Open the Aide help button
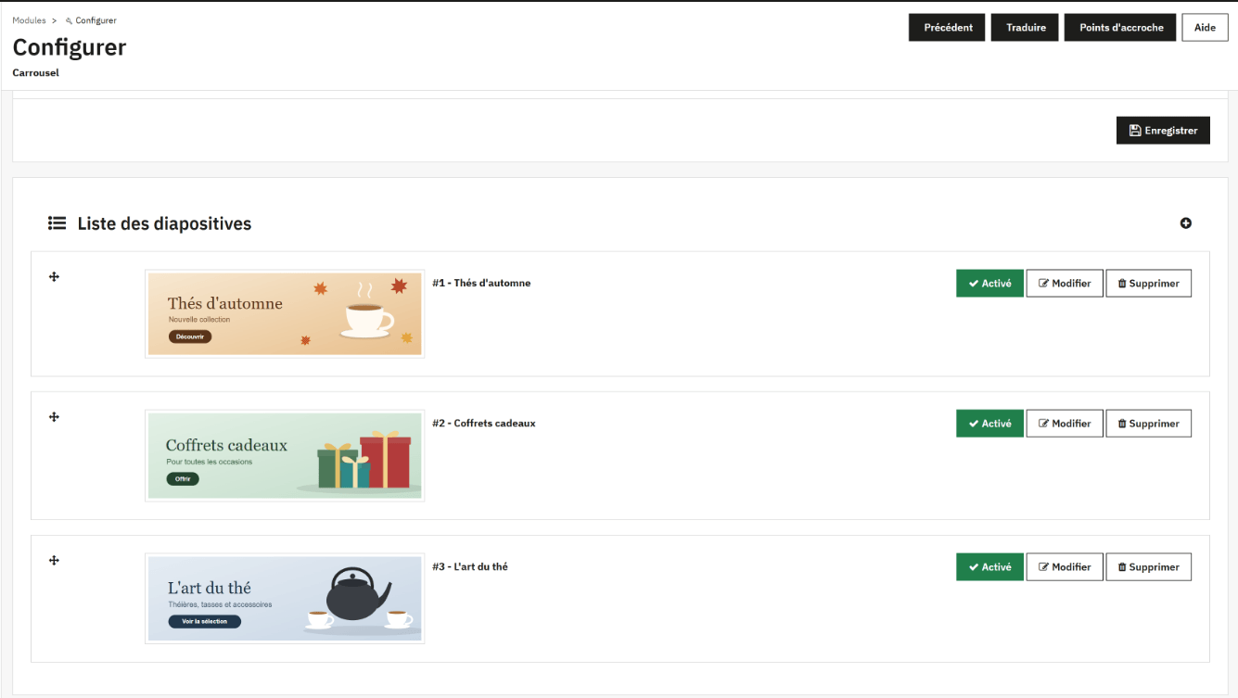1238x698 pixels. pos(1205,28)
